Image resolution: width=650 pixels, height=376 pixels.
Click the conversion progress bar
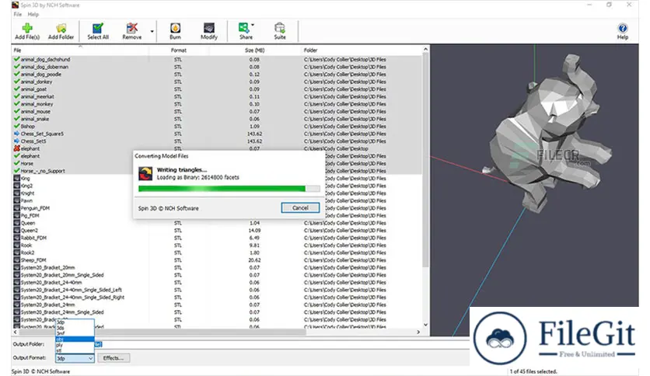coord(229,189)
